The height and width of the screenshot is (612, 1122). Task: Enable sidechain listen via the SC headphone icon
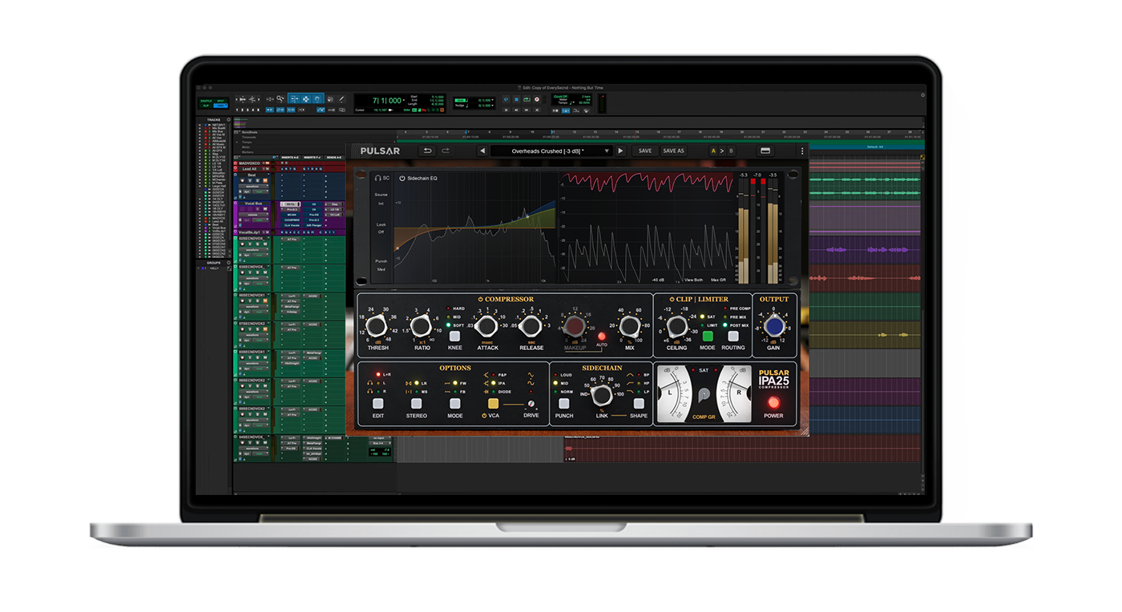[x=377, y=178]
